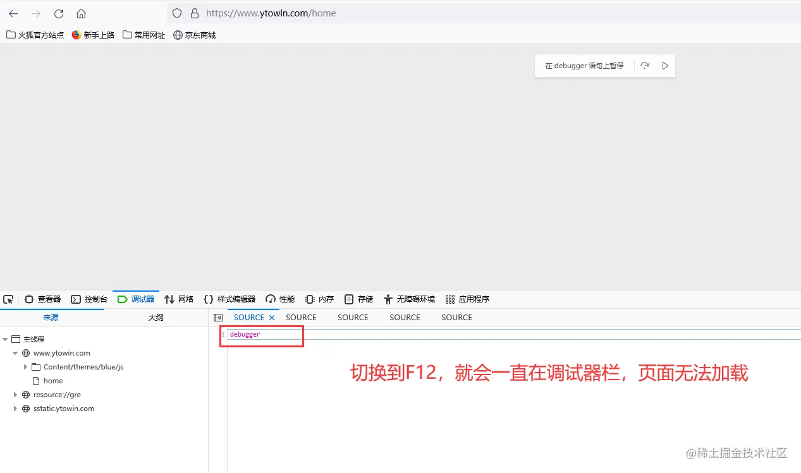Viewport: 801px width, 473px height.
Task: Open the 样式编辑器 style editor tab
Action: 229,299
